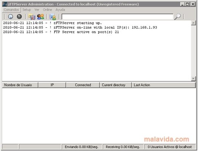Click '0 Usuarios Activos @ localhost' status
Image resolution: width=198 pixels, height=151 pixels.
(170, 147)
